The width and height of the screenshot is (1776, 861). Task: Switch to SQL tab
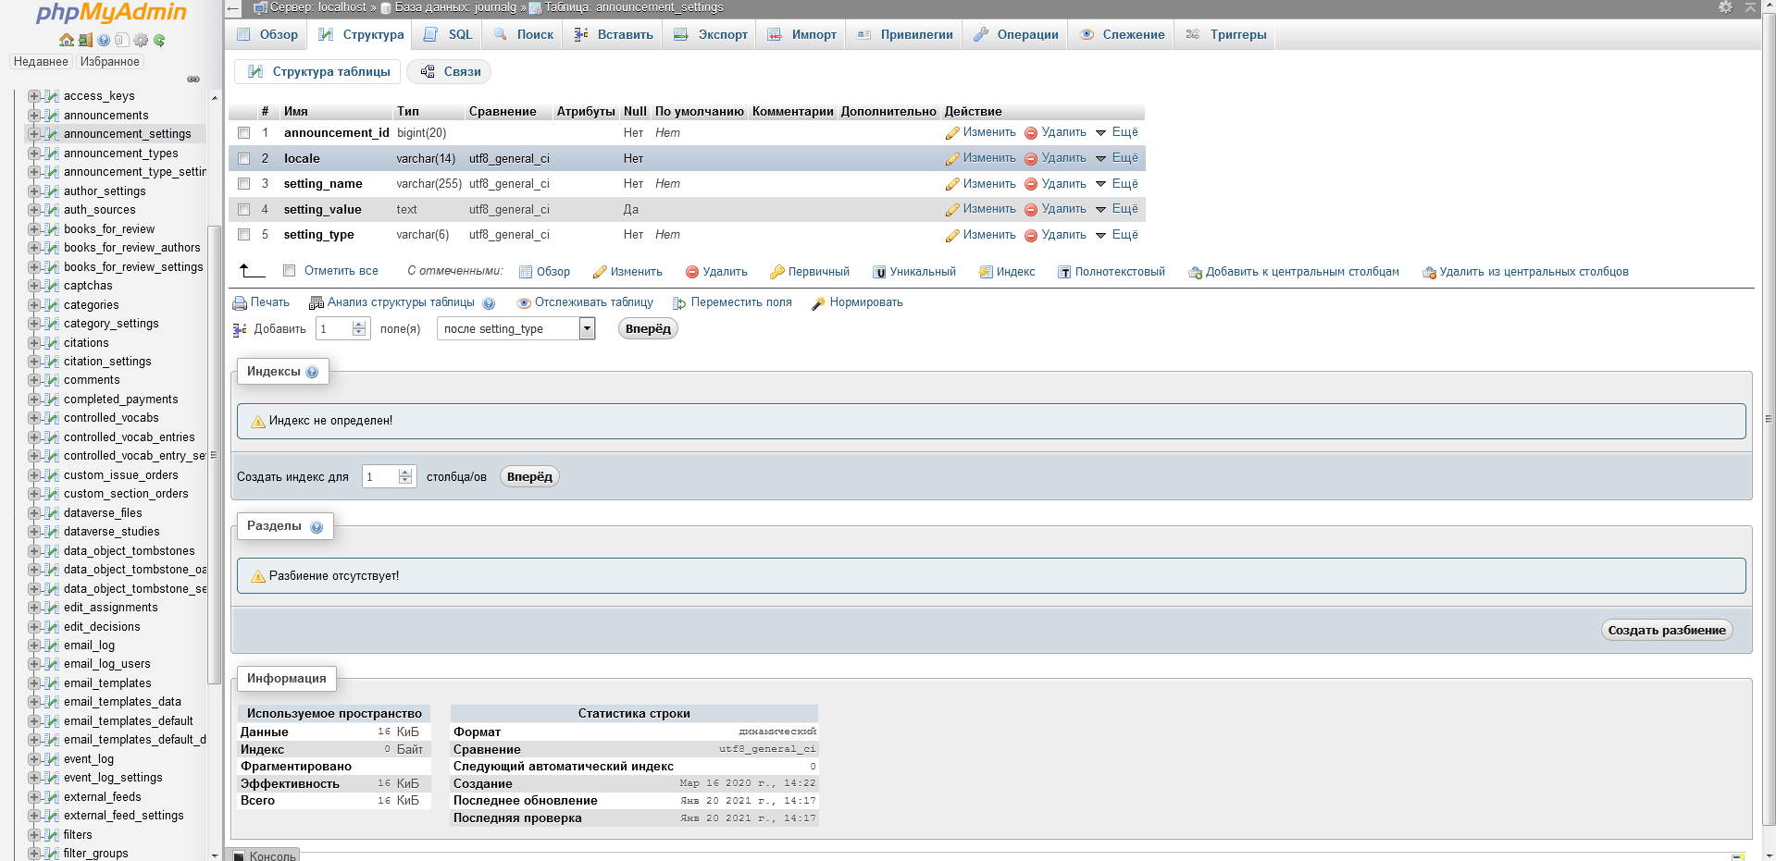point(448,34)
